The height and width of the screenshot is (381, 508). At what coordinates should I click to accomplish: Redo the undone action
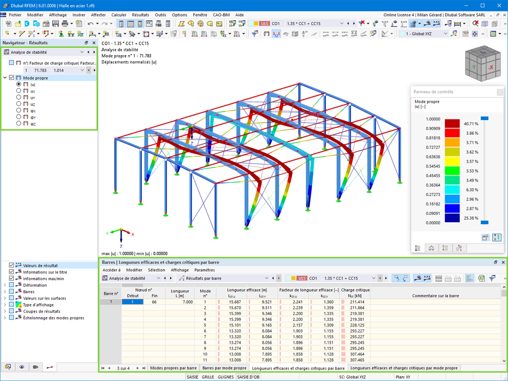(x=104, y=24)
